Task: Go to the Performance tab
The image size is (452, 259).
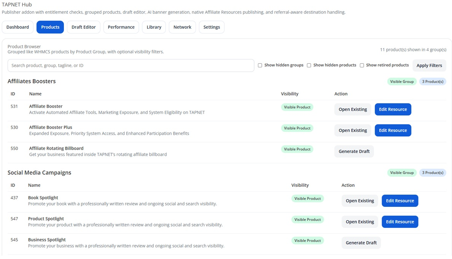Action: click(121, 27)
